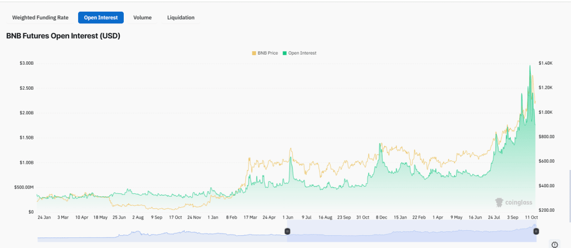The image size is (571, 248).
Task: Click the 22 Feb date label
Action: tap(419, 217)
